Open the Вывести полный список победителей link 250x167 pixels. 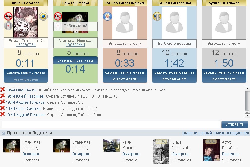[x=216, y=133]
